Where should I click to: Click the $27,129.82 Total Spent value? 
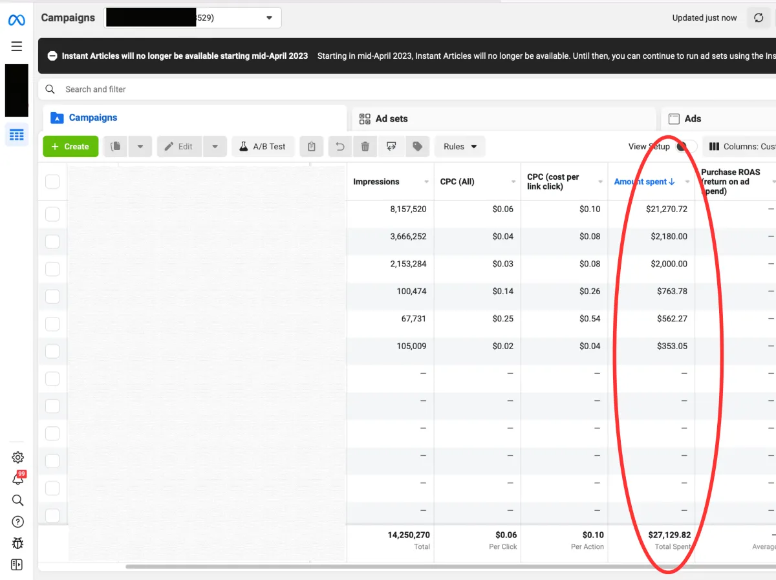point(669,535)
